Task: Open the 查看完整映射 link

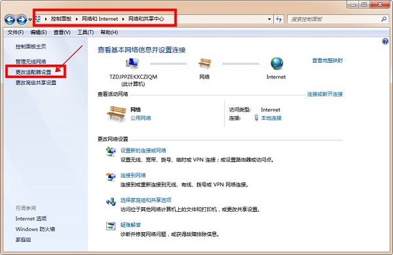Action: tap(327, 61)
